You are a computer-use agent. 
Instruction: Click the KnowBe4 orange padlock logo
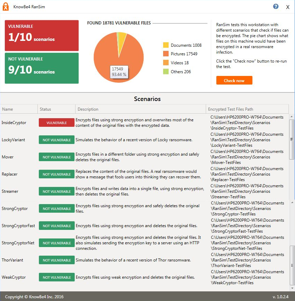[5, 7]
